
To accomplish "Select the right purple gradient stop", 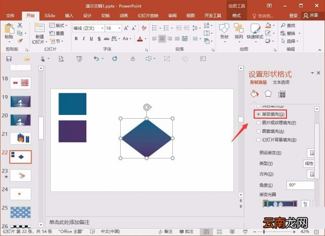I will pos(295,204).
